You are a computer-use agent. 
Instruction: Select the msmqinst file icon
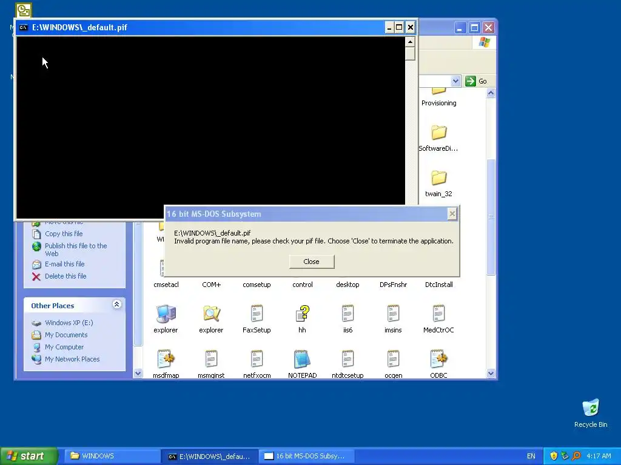click(x=212, y=360)
